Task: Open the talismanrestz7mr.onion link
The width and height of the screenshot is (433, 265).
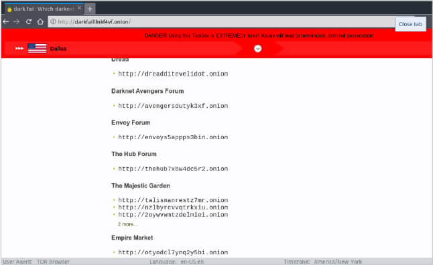Action: click(173, 200)
